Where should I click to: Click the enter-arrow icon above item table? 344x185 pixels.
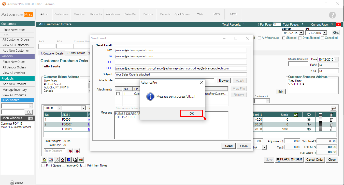[333, 108]
